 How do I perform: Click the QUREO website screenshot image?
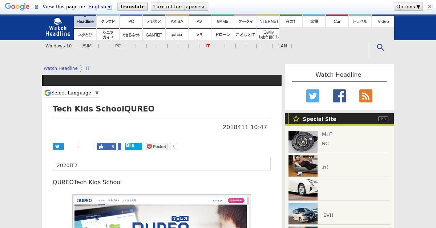(162, 211)
